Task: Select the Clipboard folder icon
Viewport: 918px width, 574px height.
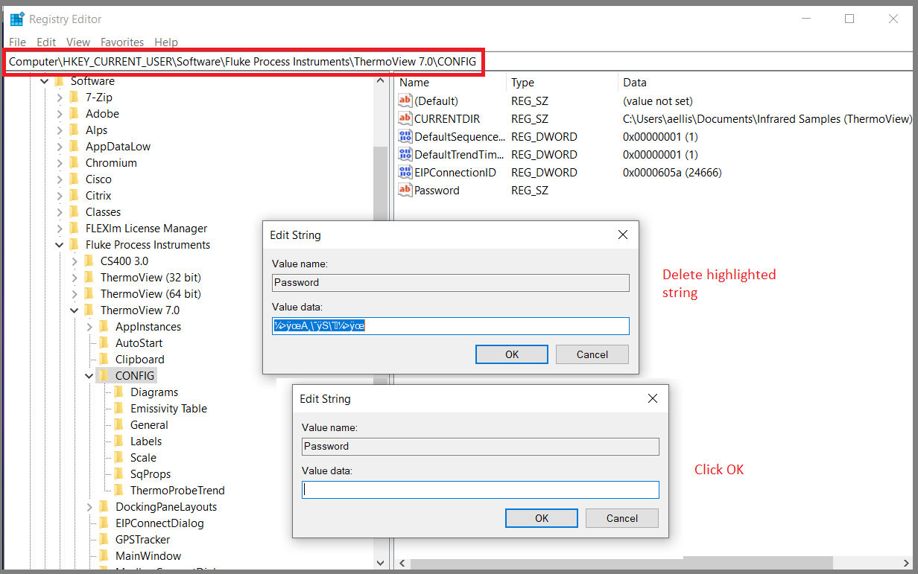Action: pyautogui.click(x=104, y=359)
